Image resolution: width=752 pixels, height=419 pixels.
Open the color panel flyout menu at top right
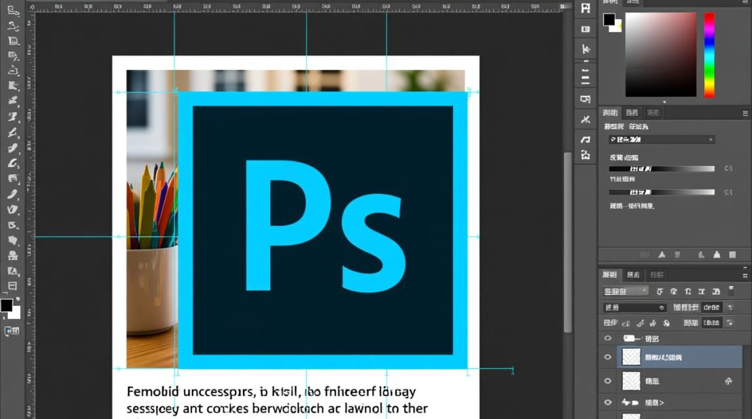pos(745,3)
